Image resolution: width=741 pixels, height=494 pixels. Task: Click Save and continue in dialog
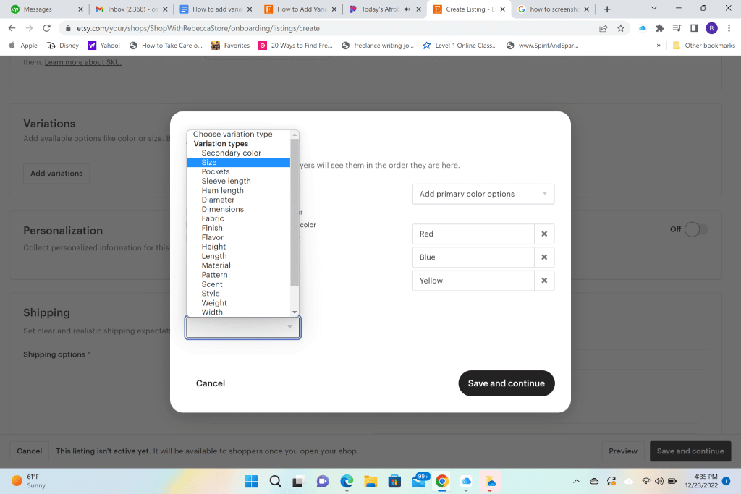coord(506,383)
